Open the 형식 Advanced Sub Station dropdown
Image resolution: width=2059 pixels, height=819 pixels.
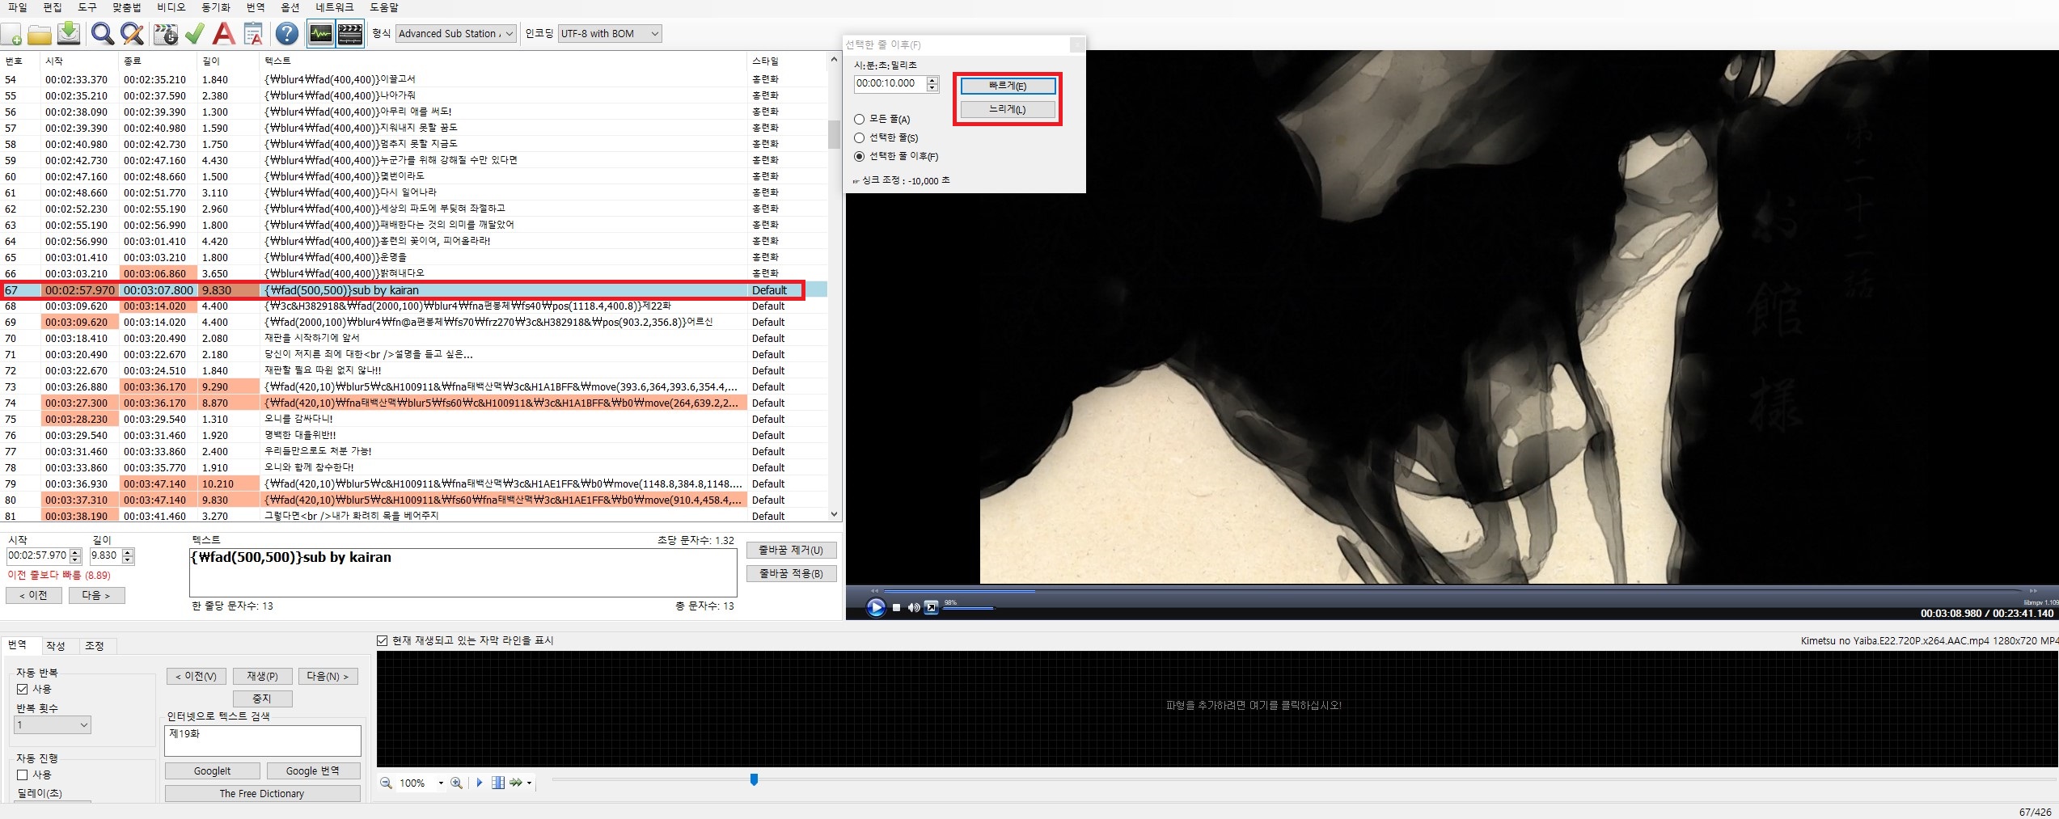[x=456, y=34]
